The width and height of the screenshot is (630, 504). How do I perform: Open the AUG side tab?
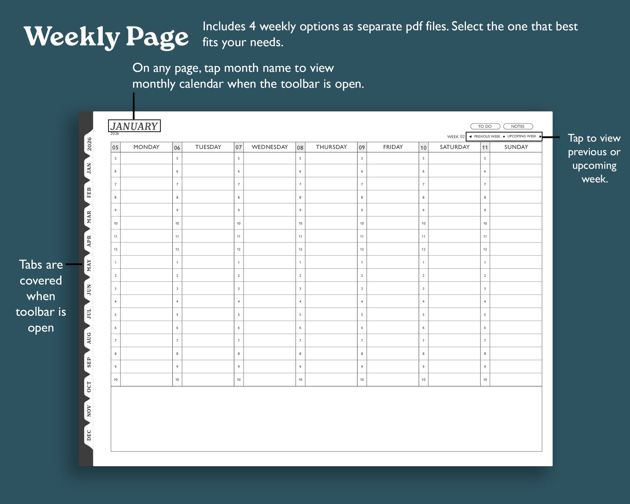tap(89, 338)
